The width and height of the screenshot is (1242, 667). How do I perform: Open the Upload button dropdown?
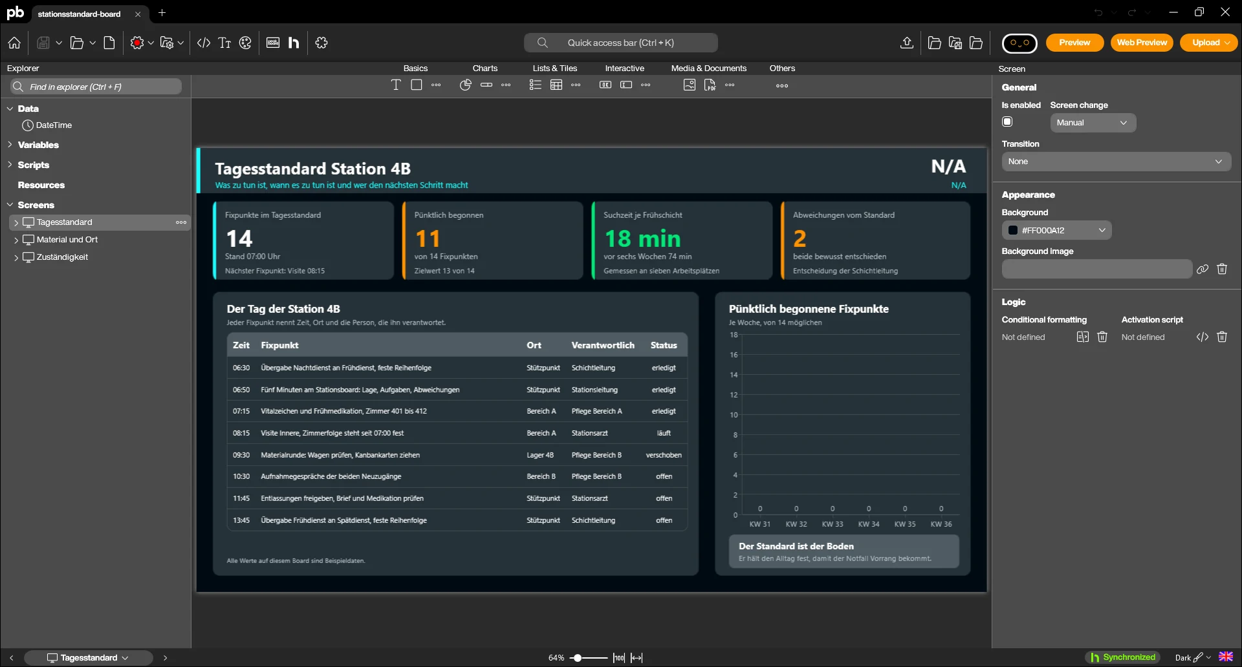pyautogui.click(x=1227, y=43)
